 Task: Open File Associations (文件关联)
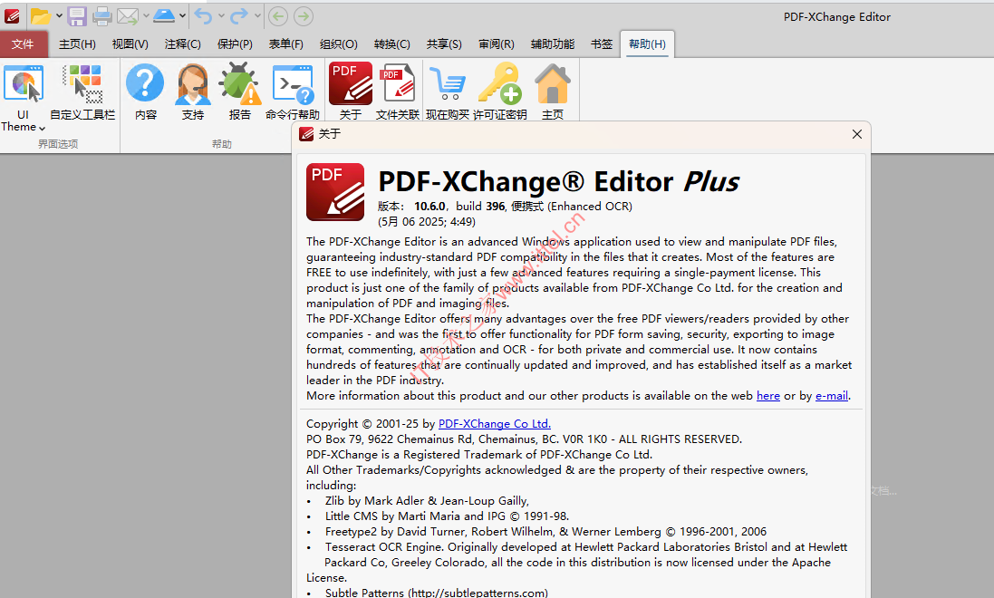tap(398, 92)
